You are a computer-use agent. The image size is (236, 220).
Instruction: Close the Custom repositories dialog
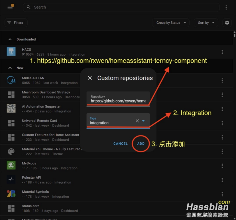pyautogui.click(x=90, y=78)
